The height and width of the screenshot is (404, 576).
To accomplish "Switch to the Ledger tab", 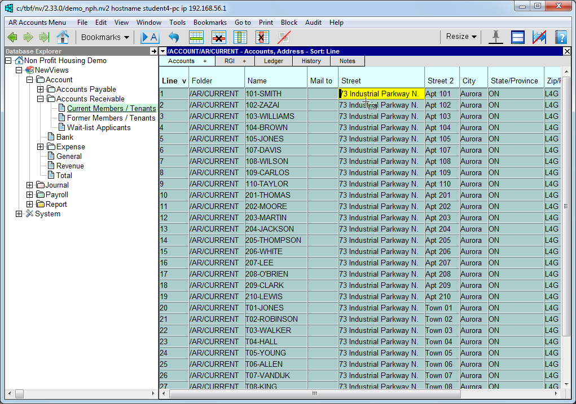I will point(274,61).
